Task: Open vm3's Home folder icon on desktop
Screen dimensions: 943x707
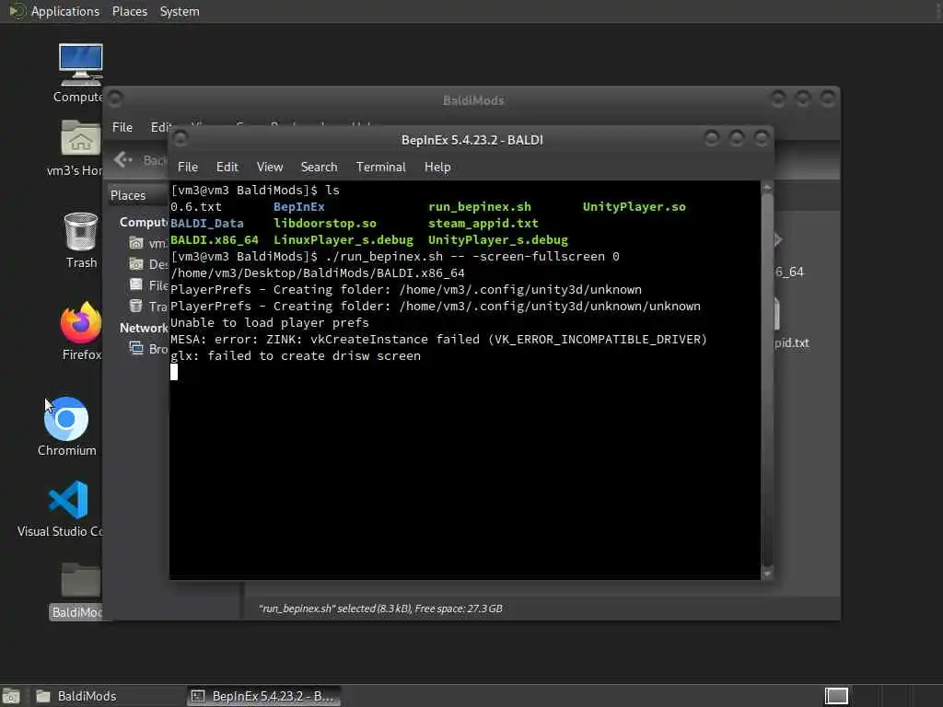Action: tap(80, 138)
